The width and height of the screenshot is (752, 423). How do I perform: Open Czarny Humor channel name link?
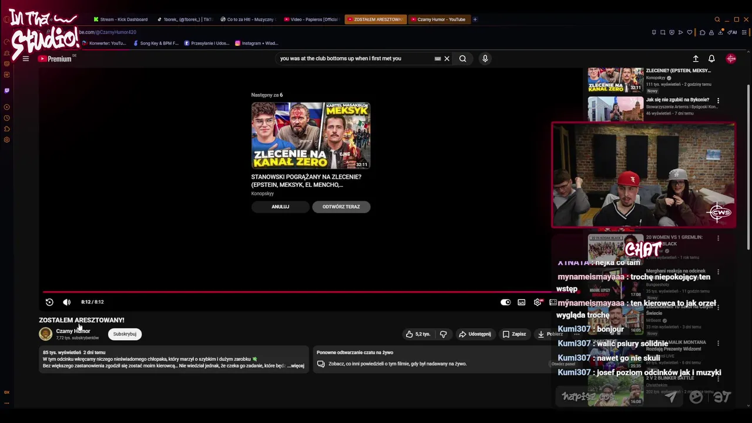pos(73,331)
